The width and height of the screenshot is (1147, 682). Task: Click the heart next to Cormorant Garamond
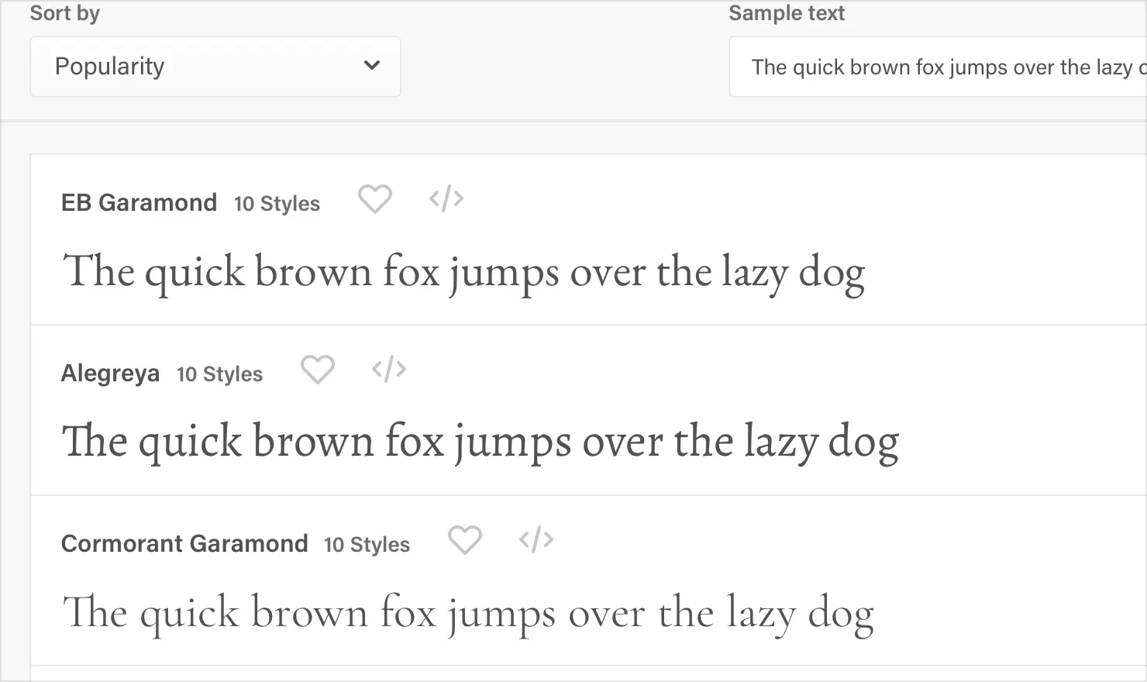[x=465, y=540]
